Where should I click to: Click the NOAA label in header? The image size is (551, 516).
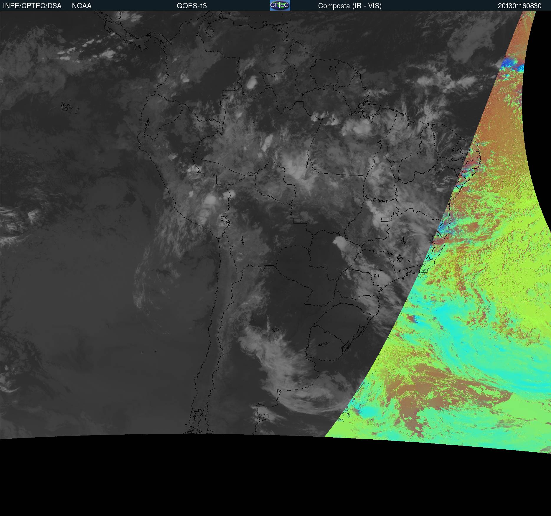point(82,6)
